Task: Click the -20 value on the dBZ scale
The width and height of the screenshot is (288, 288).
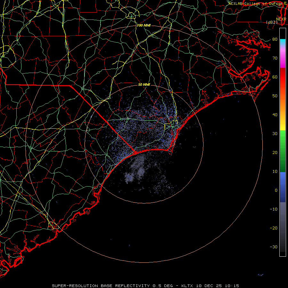Action: tap(274, 228)
